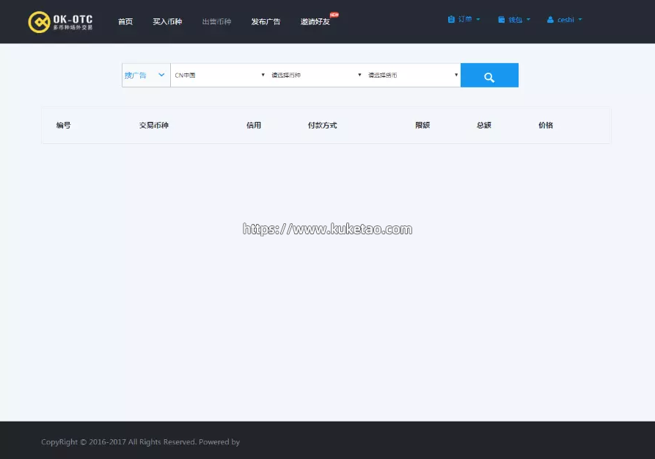This screenshot has width=655, height=459.
Task: Click the 订单 clipboard icon
Action: [451, 19]
